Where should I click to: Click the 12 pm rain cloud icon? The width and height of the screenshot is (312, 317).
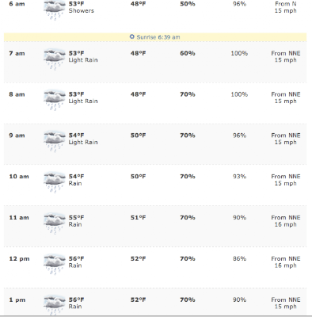click(x=55, y=265)
